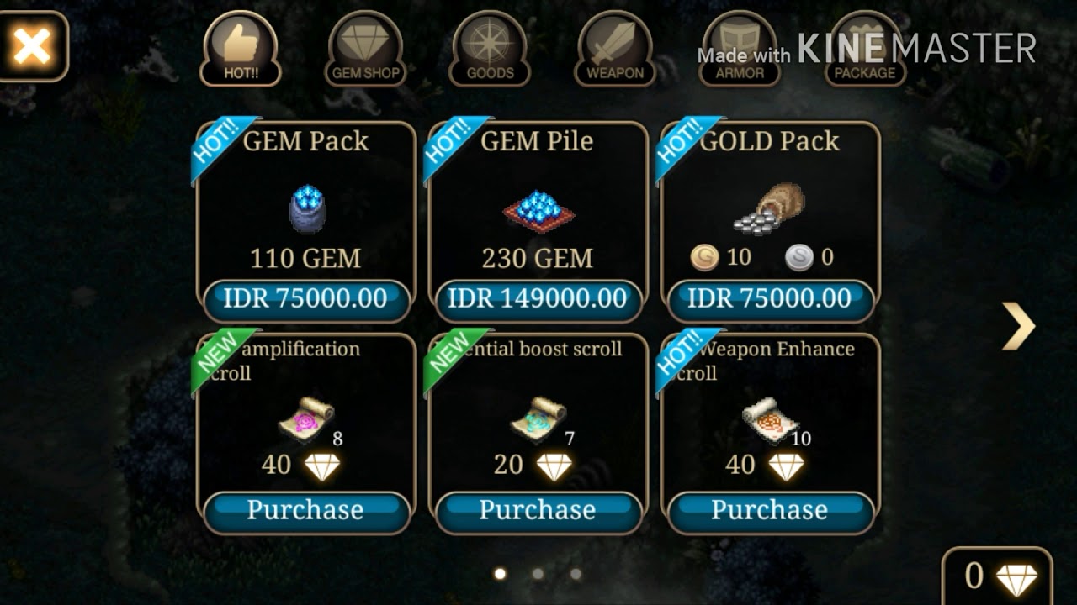Viewport: 1077px width, 605px height.
Task: Buy GEM Pile for IDR 149000.00
Action: pyautogui.click(x=538, y=300)
